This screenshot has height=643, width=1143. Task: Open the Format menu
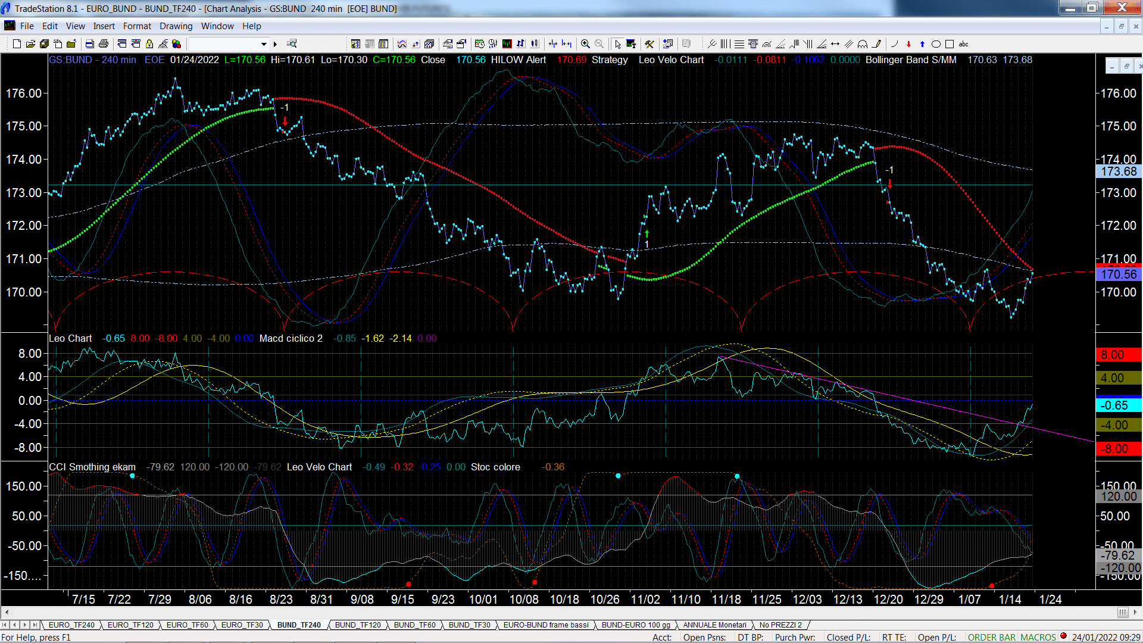click(138, 26)
